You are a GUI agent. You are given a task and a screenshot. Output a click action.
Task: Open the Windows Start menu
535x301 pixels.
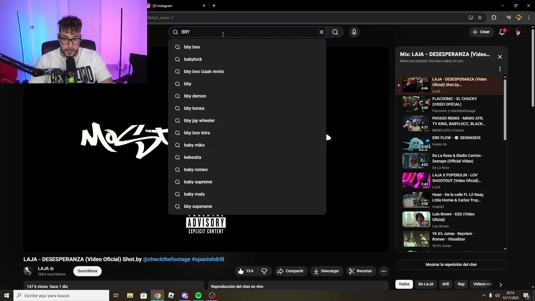coord(7,296)
